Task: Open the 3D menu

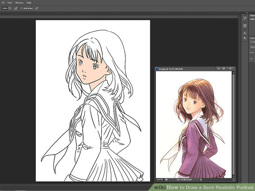Action: click(2, 2)
